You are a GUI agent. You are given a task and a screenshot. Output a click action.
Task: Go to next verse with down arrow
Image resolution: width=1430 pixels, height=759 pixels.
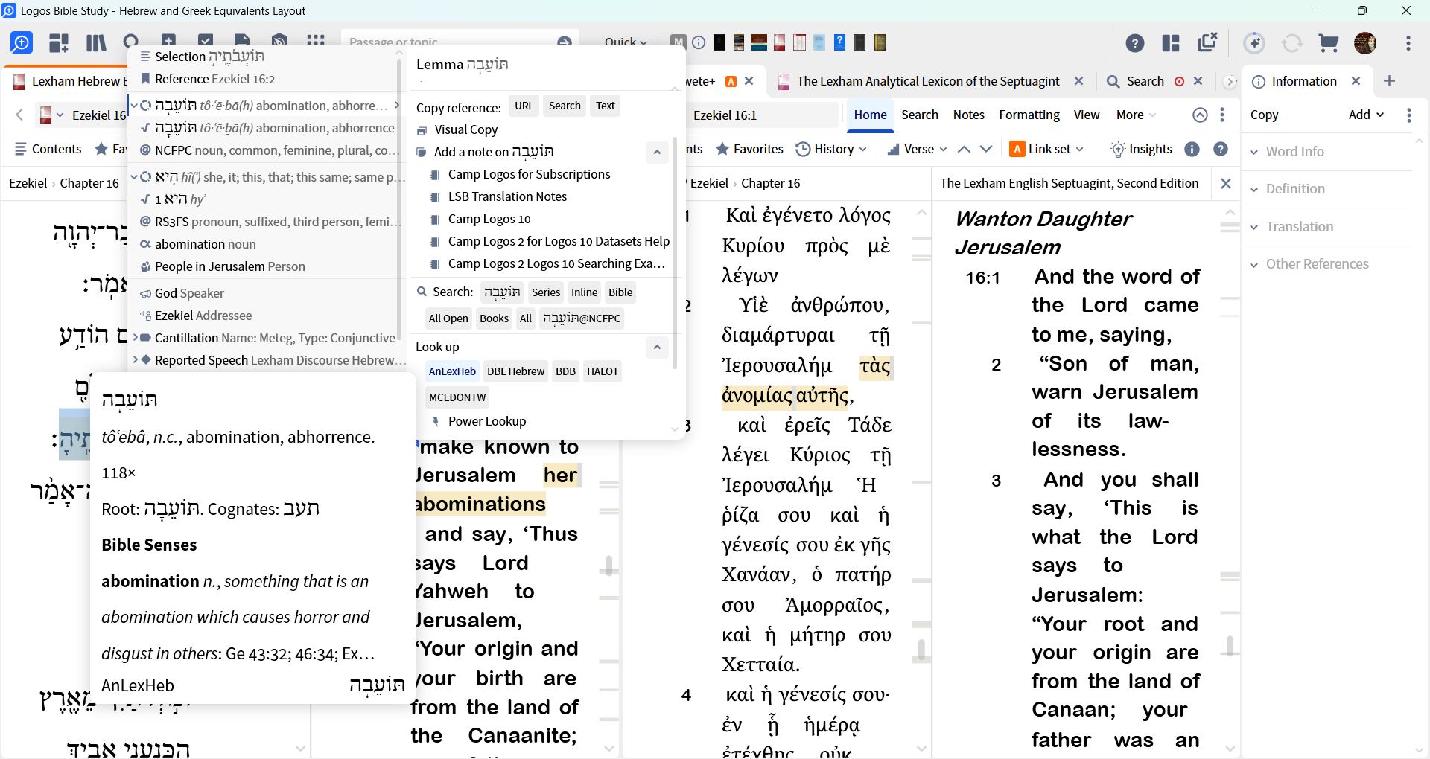point(986,149)
